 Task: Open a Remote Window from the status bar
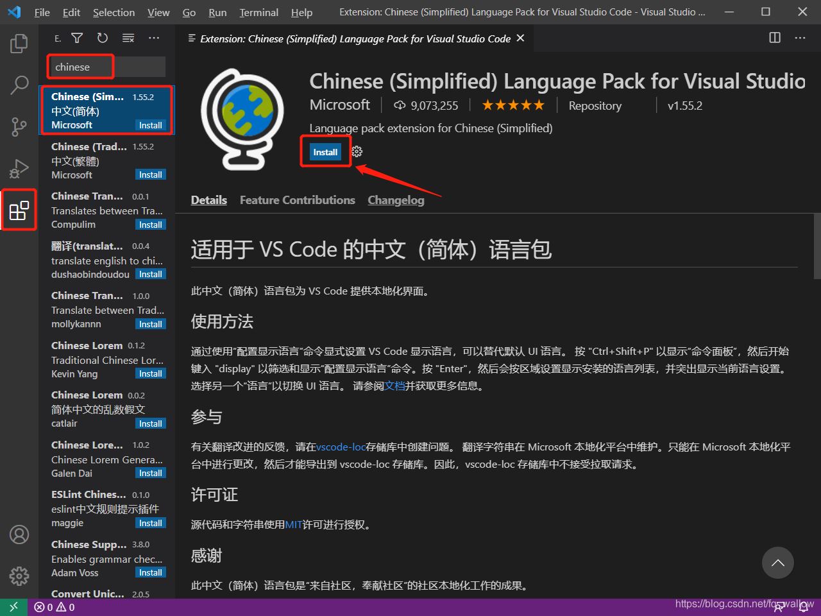coord(14,606)
